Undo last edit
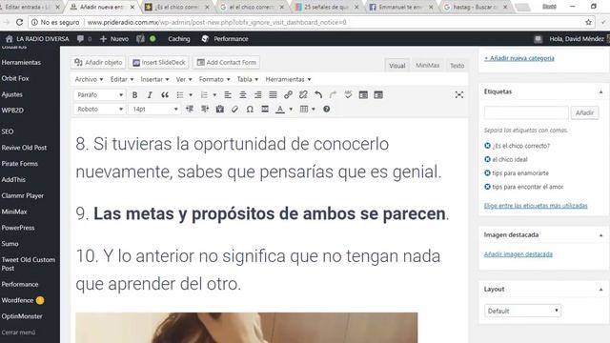 318,95
